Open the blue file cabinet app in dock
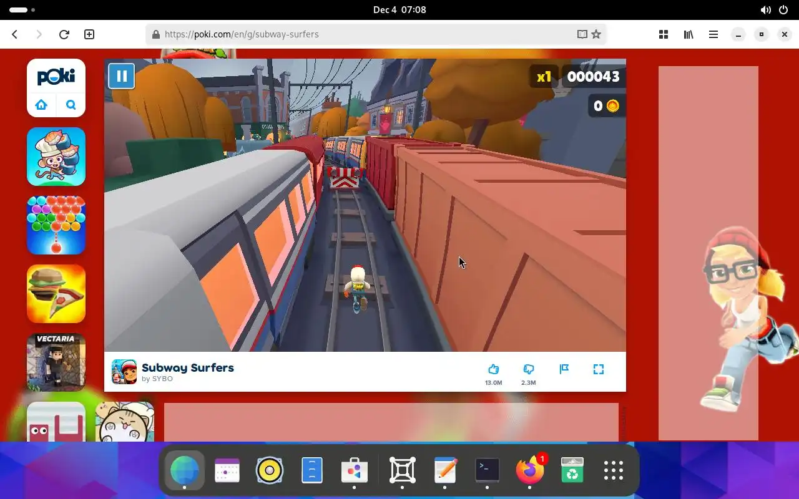Screen dimensions: 799x499 tap(312, 470)
